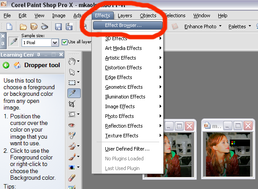The height and width of the screenshot is (189, 258).
Task: Select the Selection rectangle tool
Action: 72,83
